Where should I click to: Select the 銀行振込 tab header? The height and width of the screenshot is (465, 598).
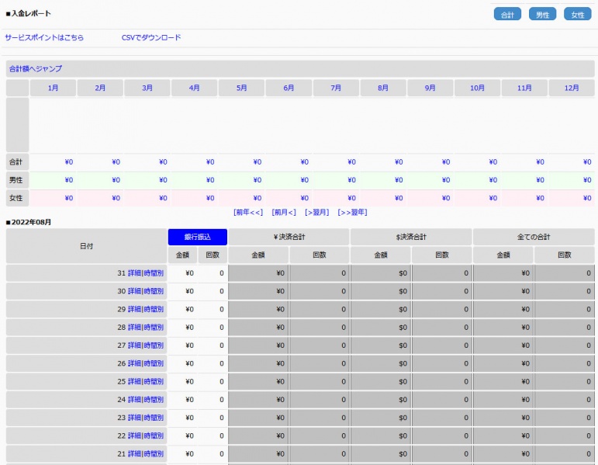pyautogui.click(x=197, y=237)
